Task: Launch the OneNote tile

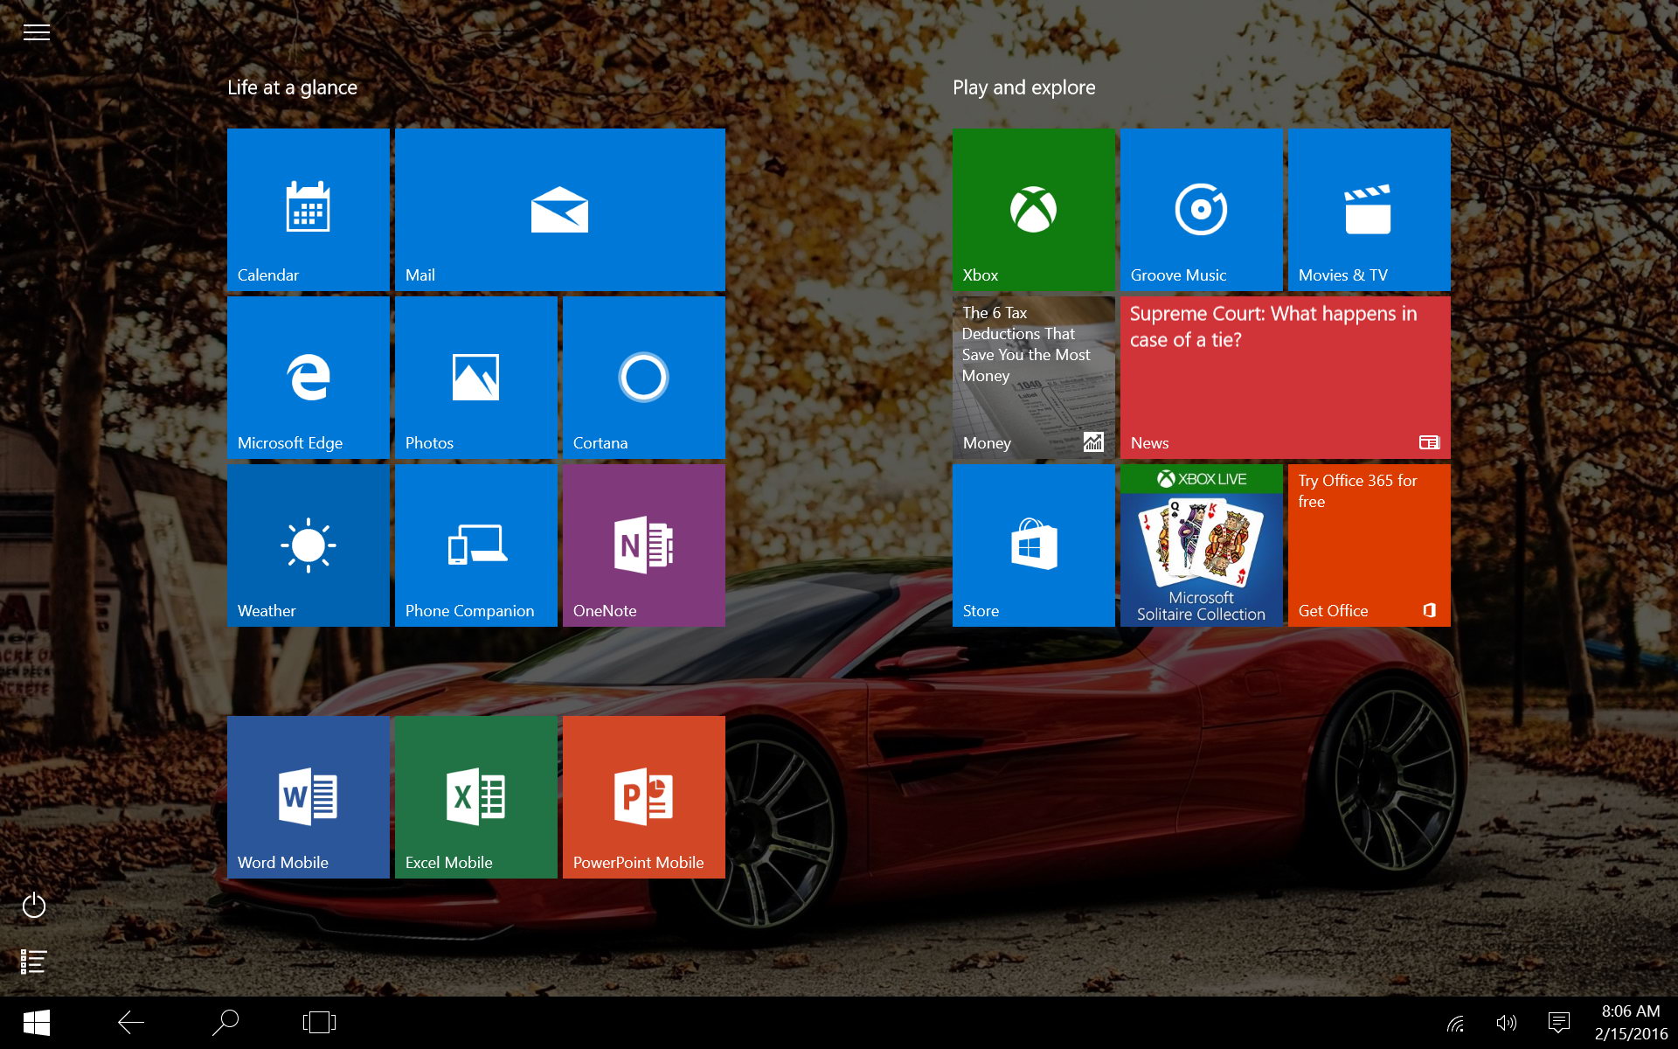Action: (x=643, y=545)
